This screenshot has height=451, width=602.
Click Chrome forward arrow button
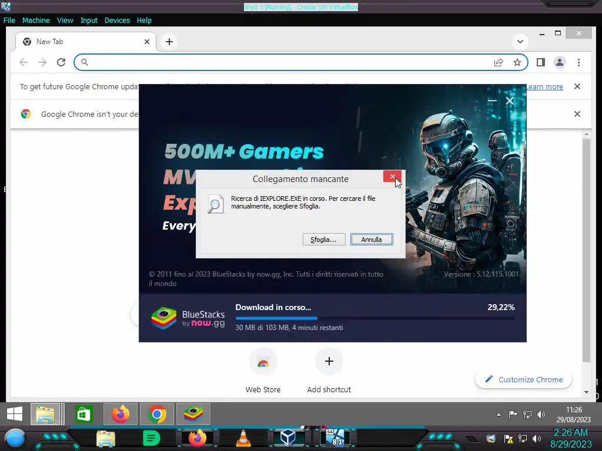pos(42,62)
